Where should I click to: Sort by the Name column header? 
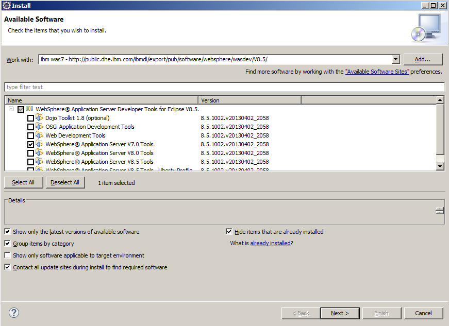point(102,100)
